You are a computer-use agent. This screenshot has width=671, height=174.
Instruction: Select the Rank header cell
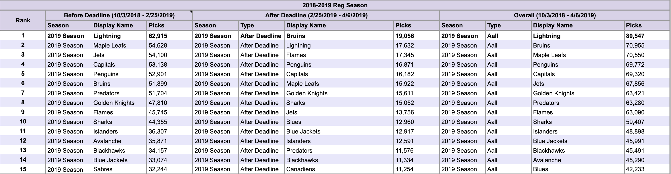pos(23,20)
